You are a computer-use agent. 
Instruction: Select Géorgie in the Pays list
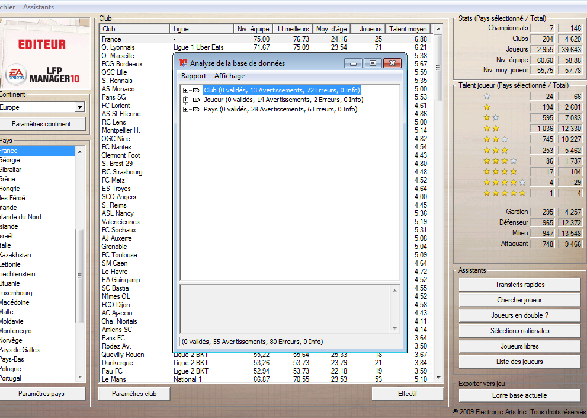37,160
